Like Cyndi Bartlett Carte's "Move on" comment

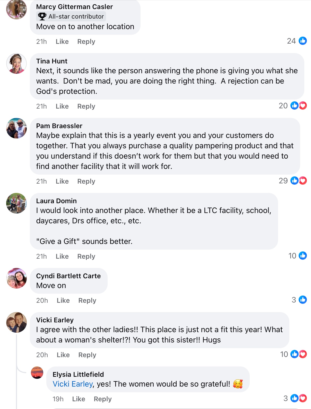click(63, 300)
